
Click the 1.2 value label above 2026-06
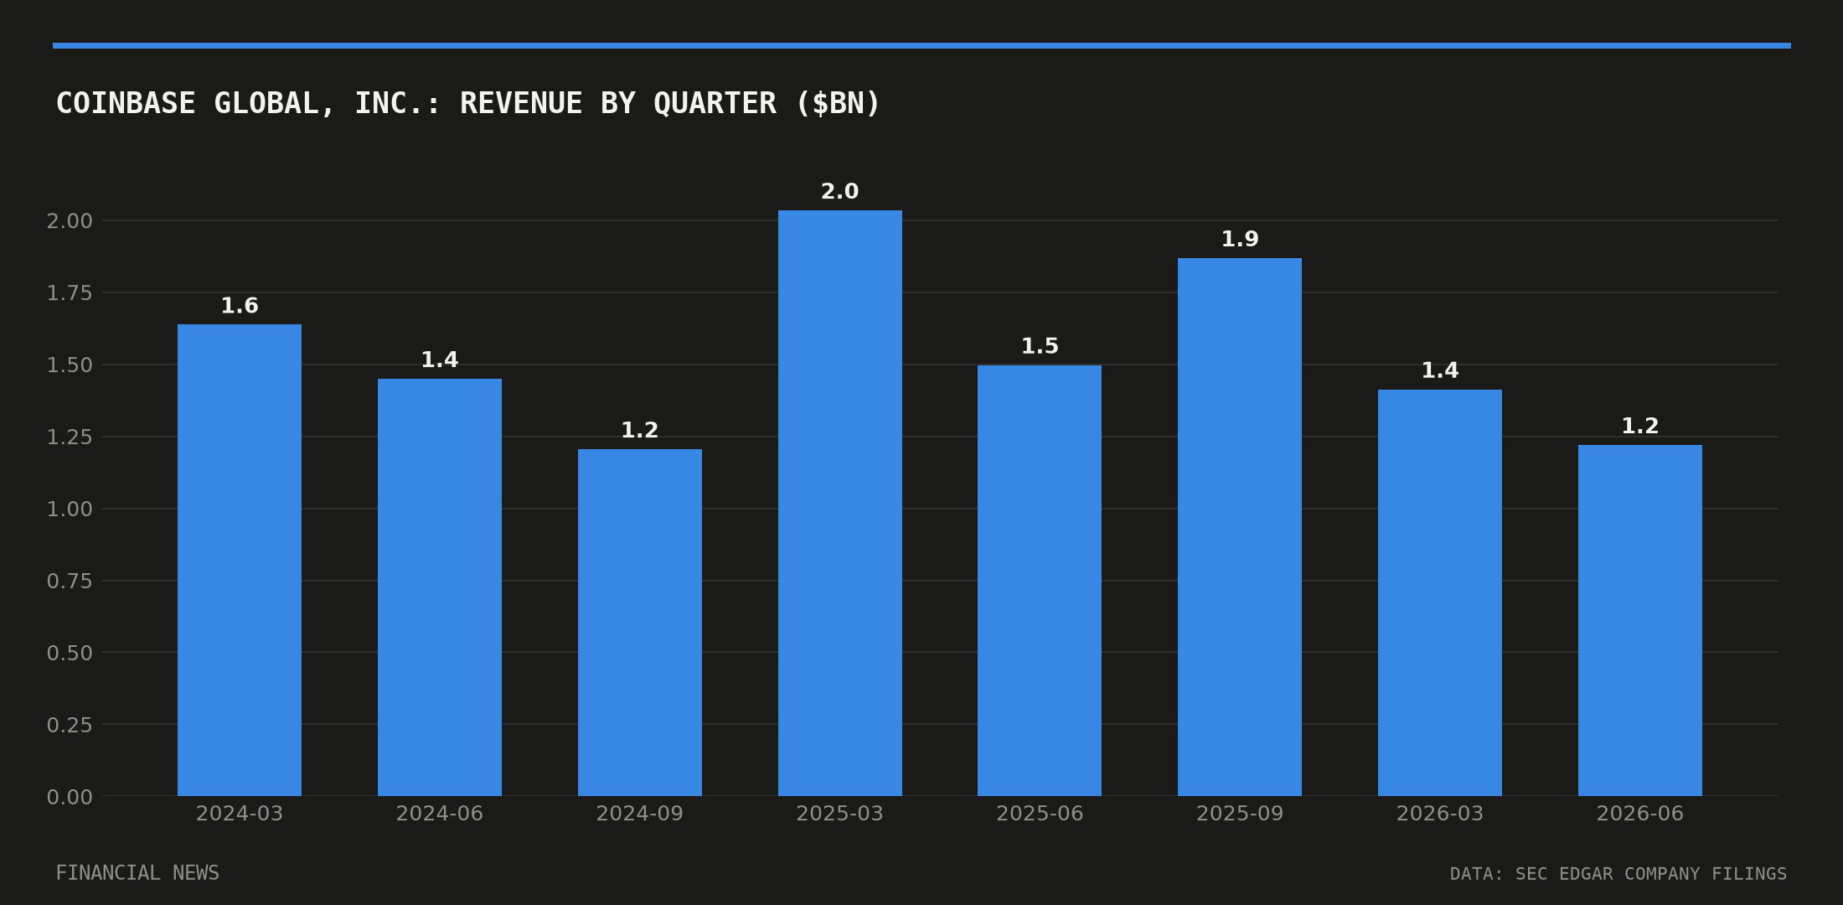click(1640, 427)
